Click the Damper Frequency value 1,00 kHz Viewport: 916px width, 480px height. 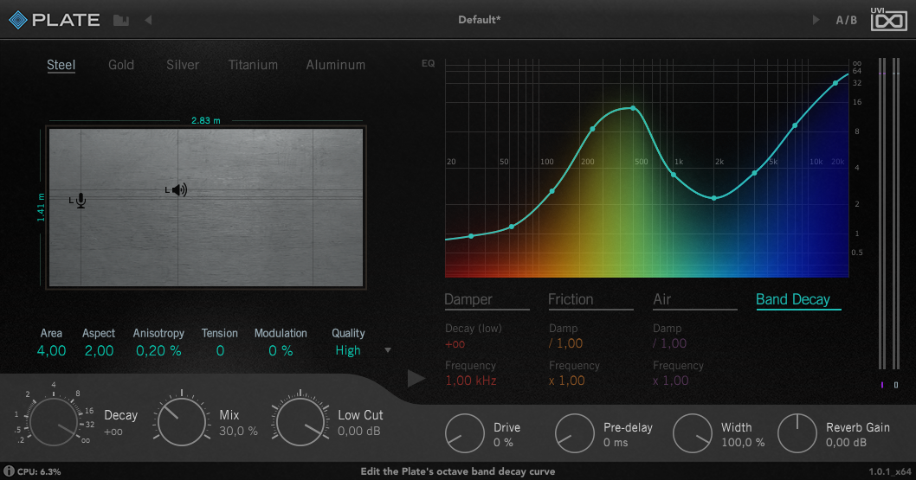tap(471, 381)
